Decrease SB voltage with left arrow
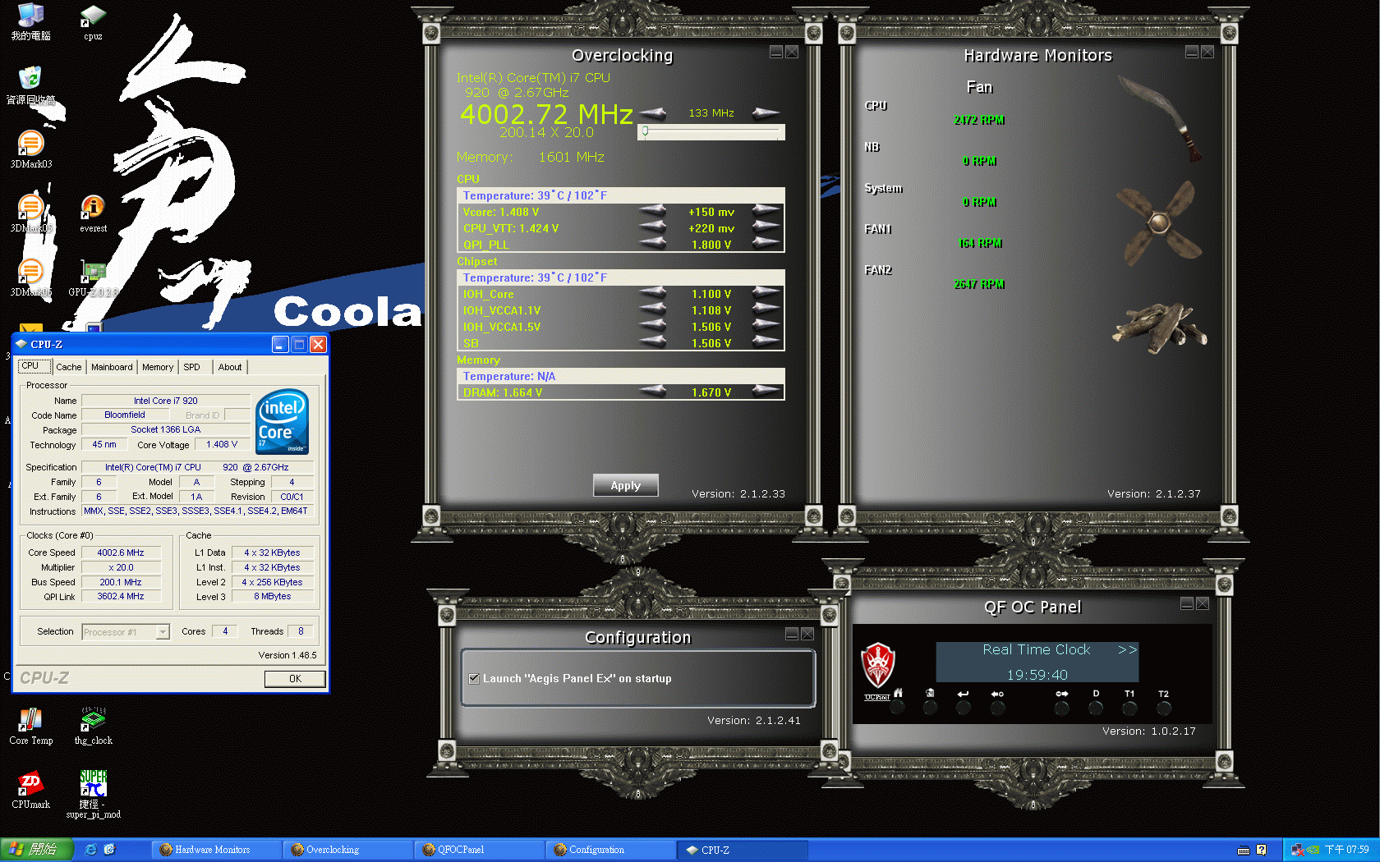Screen dimensions: 1380x862 (653, 342)
